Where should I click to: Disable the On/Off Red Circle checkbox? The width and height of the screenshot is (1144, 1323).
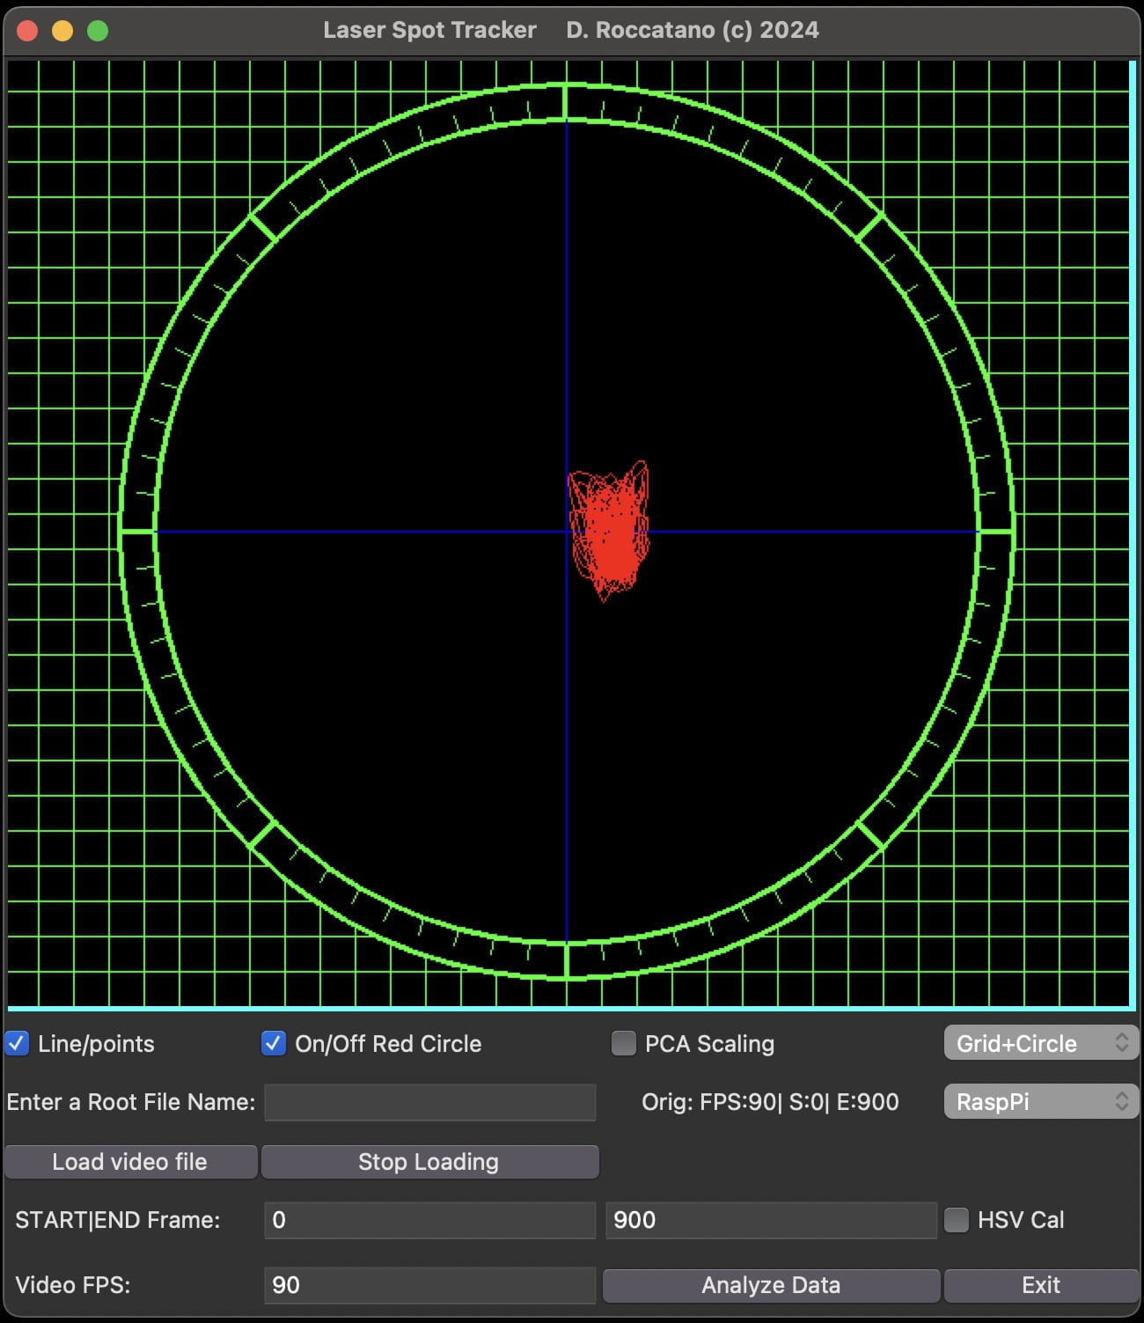tap(273, 1043)
